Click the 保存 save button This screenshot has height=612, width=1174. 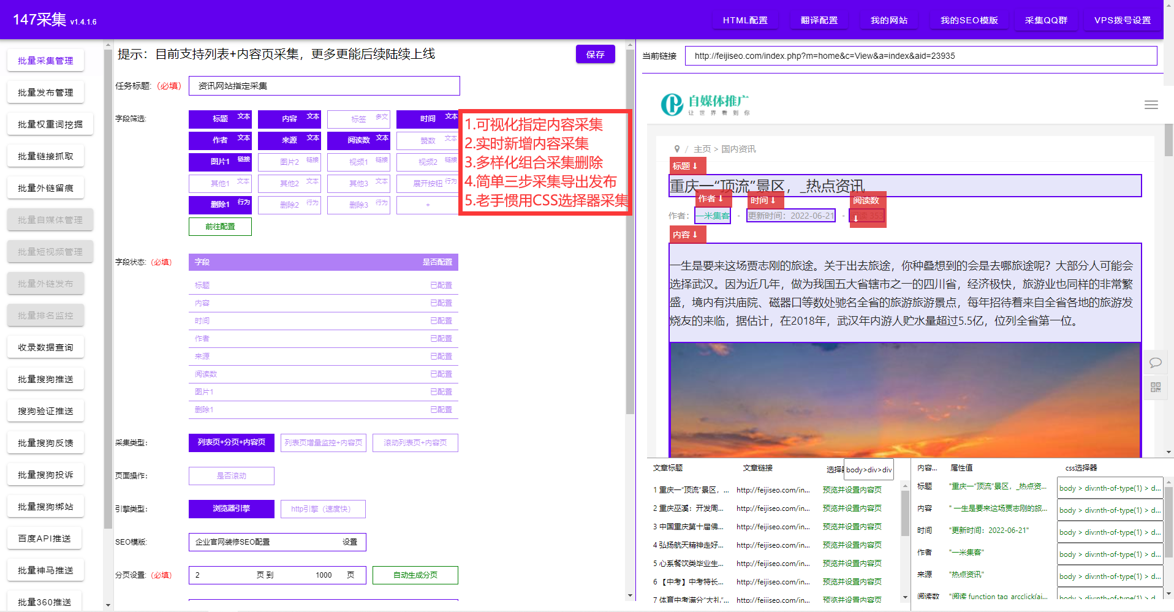click(x=594, y=54)
